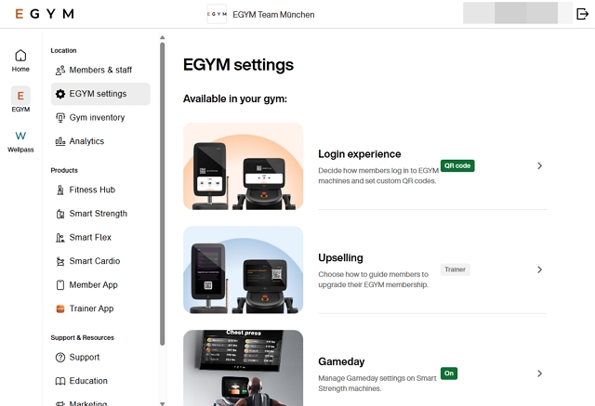Click the Education book icon
Screen dimensions: 595x406
coord(59,381)
